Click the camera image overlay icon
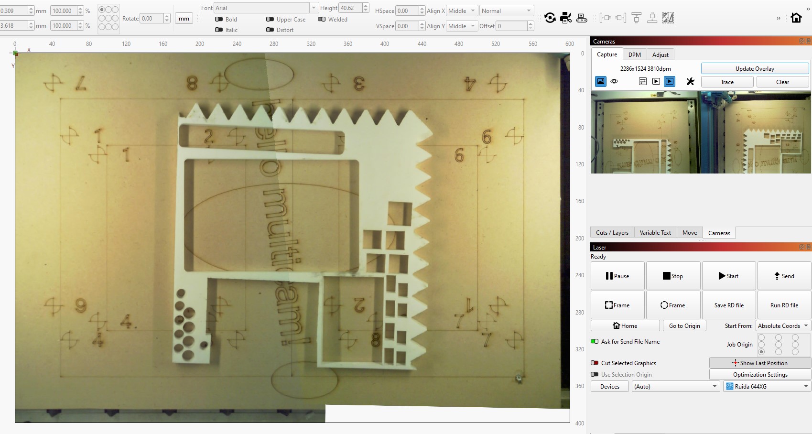This screenshot has height=434, width=812. coord(601,82)
